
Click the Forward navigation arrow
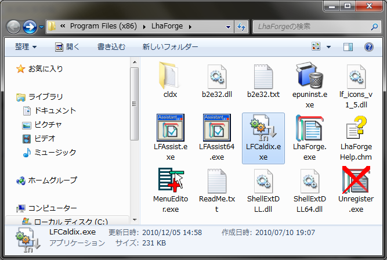point(30,27)
